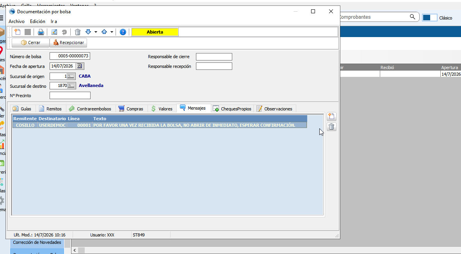
Task: Switch to the Compras tab
Action: pyautogui.click(x=131, y=109)
